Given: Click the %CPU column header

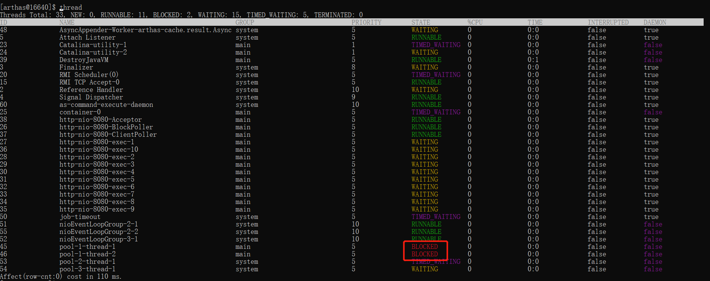Looking at the screenshot, I should click(x=475, y=22).
